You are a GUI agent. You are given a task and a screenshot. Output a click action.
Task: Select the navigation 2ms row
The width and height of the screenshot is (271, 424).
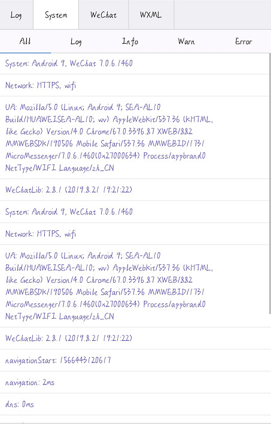(135, 382)
